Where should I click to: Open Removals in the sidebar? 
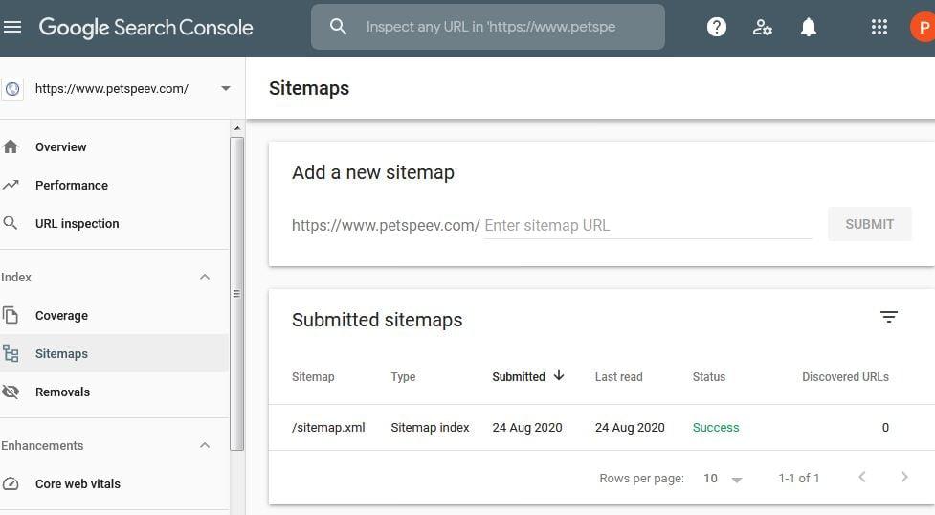click(x=114, y=392)
